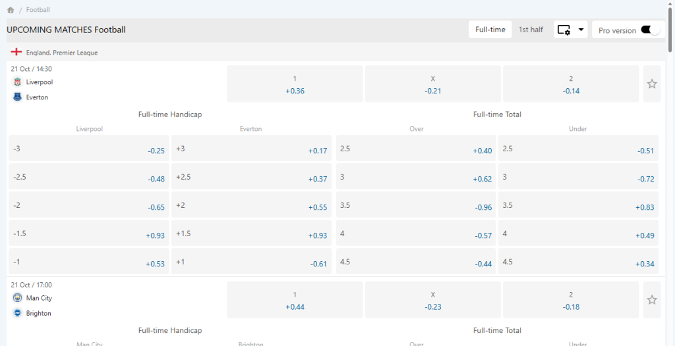Choose Over 4.5 total at -0.44
The width and height of the screenshot is (675, 346).
coord(416,261)
